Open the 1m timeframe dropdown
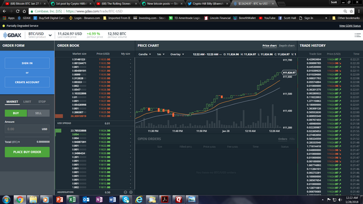Screen dimensions: 363x204 (161, 54)
